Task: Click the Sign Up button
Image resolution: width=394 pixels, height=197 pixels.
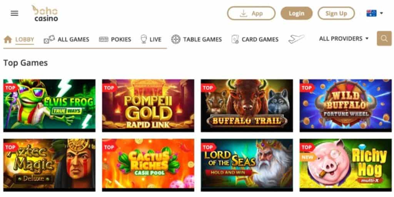Action: coord(336,13)
